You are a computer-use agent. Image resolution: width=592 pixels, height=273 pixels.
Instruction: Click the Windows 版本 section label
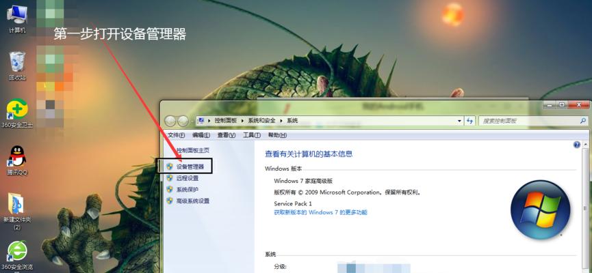tap(283, 169)
